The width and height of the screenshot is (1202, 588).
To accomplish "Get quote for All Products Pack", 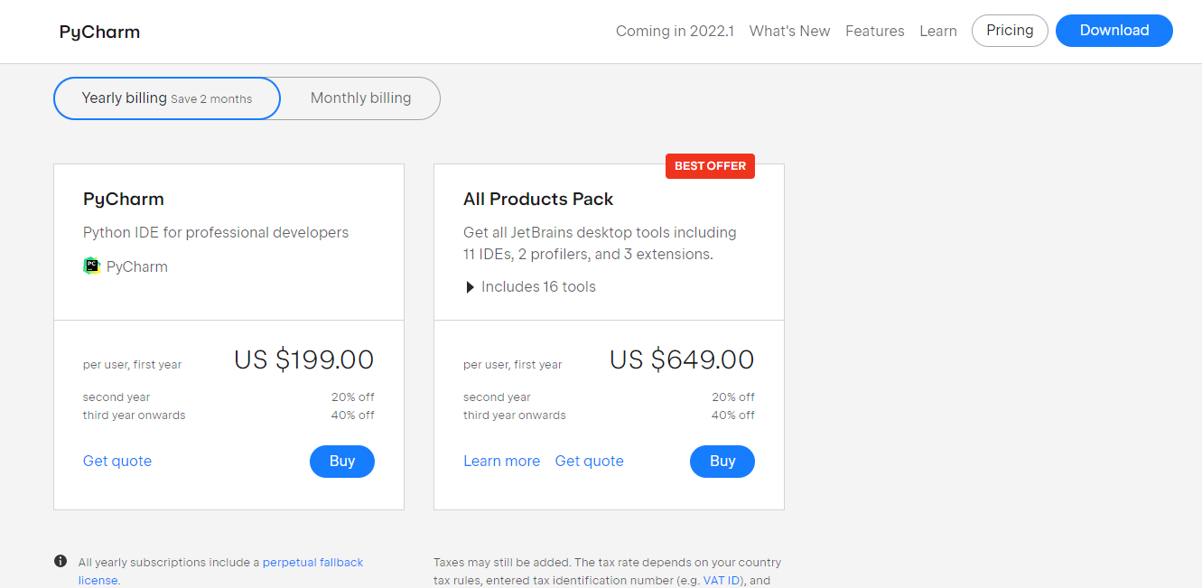I will click(x=589, y=462).
